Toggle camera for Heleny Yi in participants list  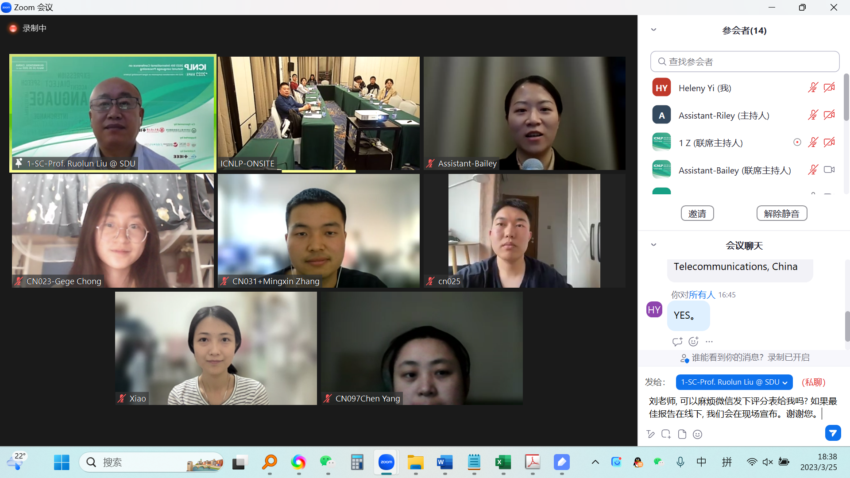click(x=829, y=88)
